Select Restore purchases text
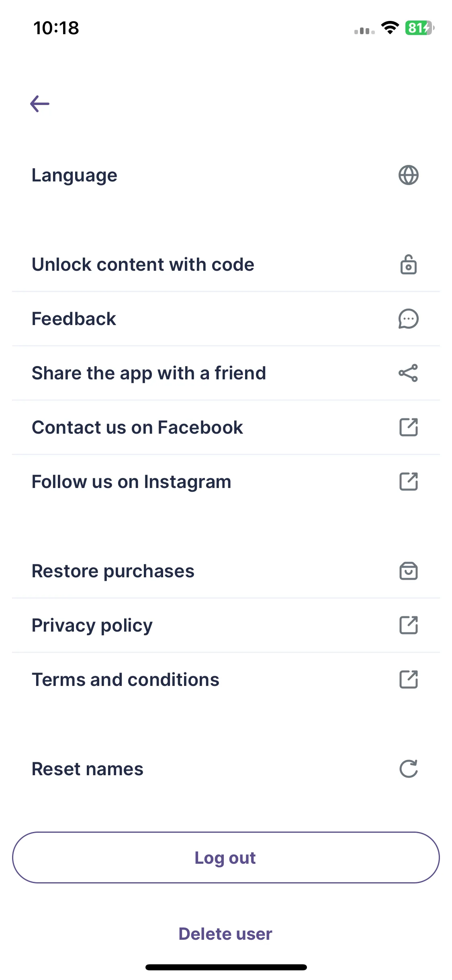The height and width of the screenshot is (980, 452). [113, 571]
